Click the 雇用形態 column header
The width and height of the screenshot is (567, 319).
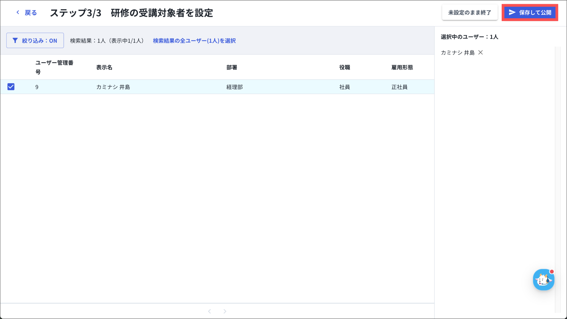[402, 67]
